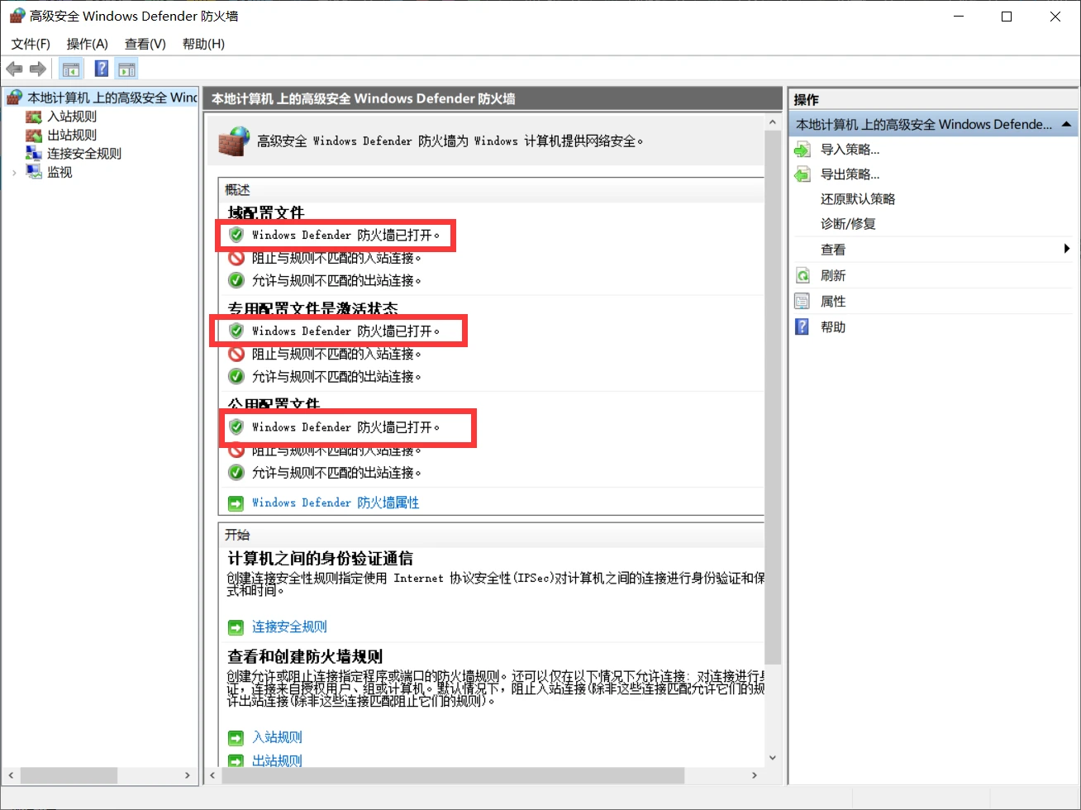Click 导出策略... action

click(850, 174)
